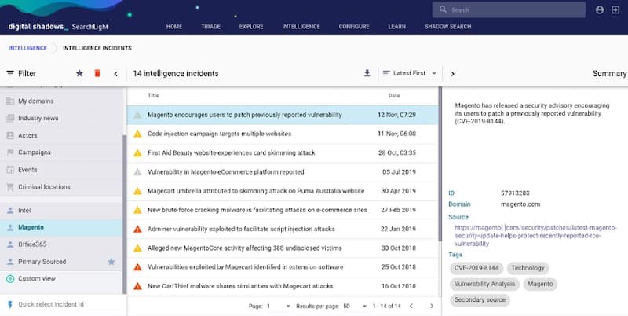Click the user account icon
The image size is (628, 316).
click(x=600, y=10)
